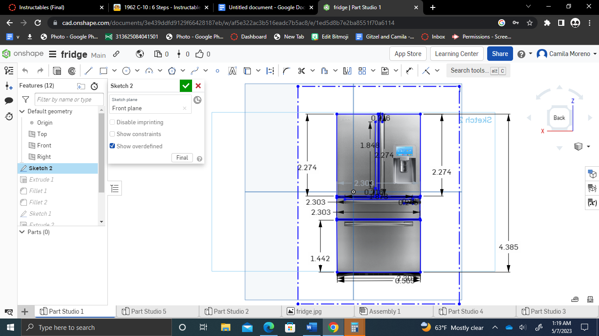This screenshot has height=336, width=599.
Task: Open the Learning Center
Action: coord(456,54)
